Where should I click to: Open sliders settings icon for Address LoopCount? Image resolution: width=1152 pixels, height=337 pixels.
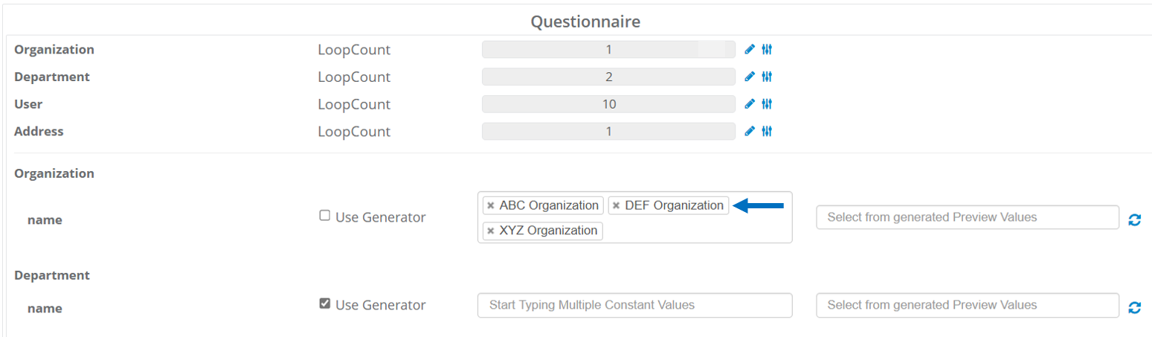click(768, 132)
